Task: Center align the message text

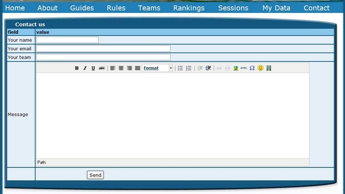Action: pyautogui.click(x=121, y=68)
